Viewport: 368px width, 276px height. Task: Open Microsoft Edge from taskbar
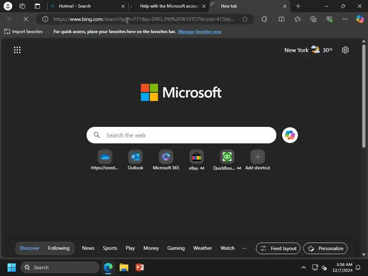(108, 267)
